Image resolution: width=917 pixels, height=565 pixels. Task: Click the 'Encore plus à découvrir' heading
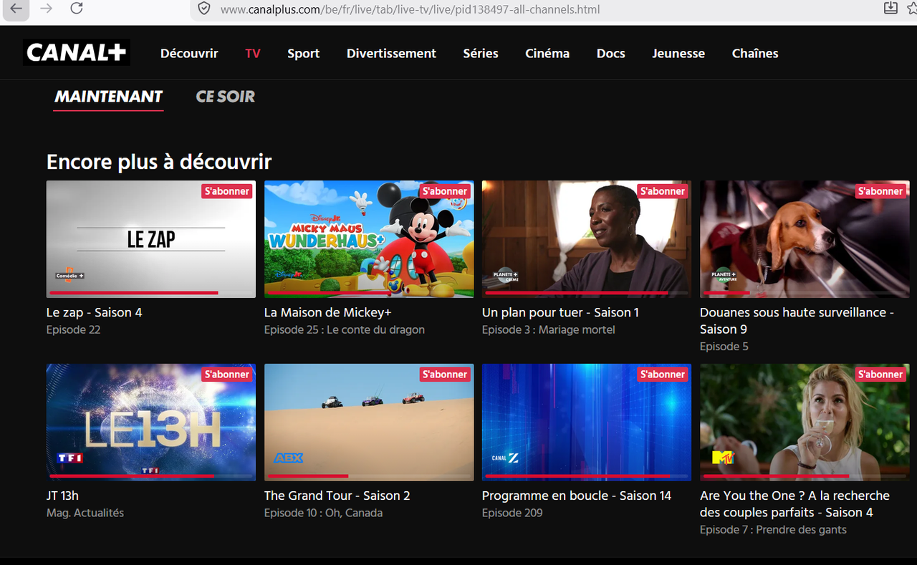159,162
